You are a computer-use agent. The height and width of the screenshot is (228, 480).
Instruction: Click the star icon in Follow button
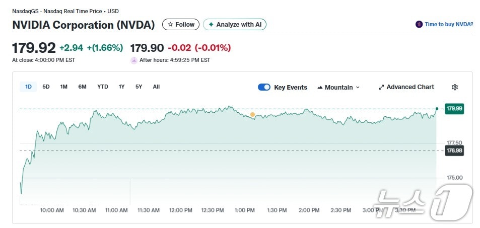coord(170,24)
